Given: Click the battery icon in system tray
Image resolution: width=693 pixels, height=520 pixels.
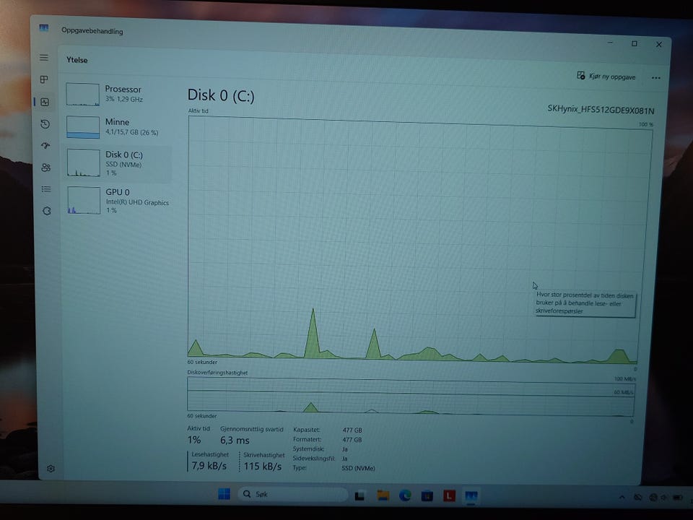Looking at the screenshot, I should [678, 498].
